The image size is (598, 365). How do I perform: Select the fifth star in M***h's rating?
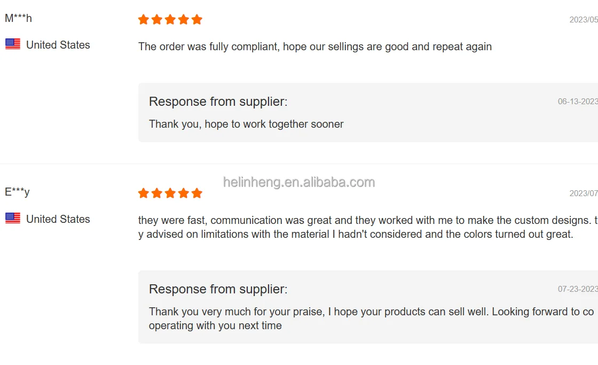coord(196,20)
